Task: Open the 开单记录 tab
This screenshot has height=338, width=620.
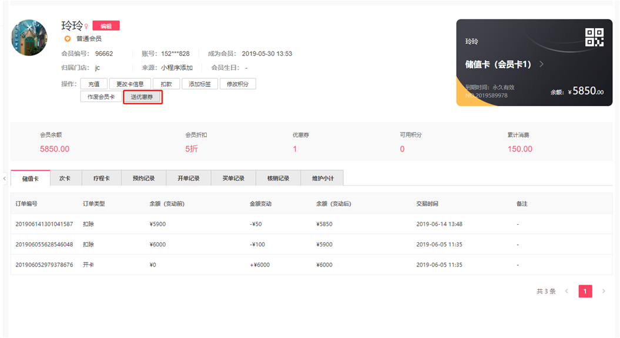Action: [189, 178]
